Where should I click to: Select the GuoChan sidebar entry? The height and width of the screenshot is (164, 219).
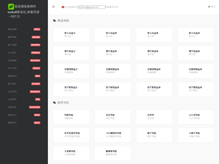pyautogui.click(x=24, y=45)
